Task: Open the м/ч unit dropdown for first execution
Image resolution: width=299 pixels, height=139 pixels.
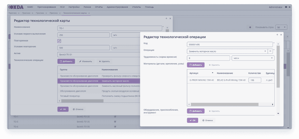Action: pos(126,35)
